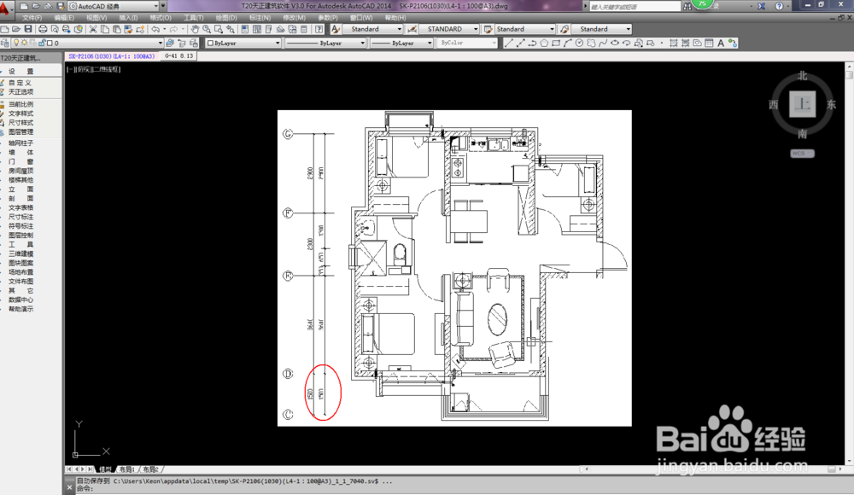
Task: Click the ViewCube 上 top face
Action: pyautogui.click(x=802, y=103)
